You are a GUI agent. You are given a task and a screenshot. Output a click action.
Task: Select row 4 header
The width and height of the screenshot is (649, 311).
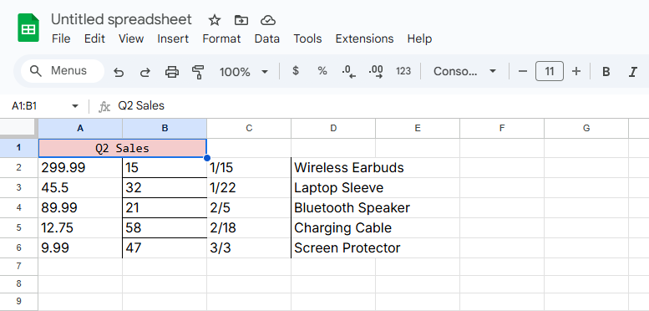tap(19, 207)
